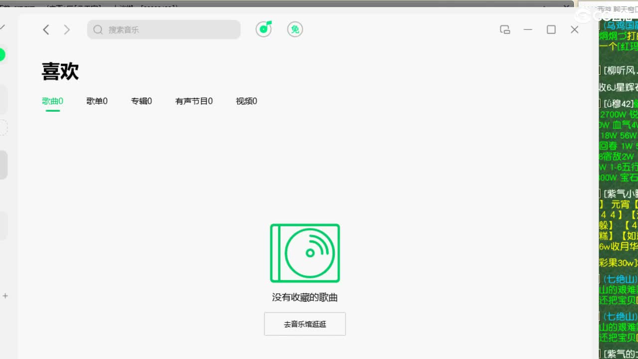Switch to mini player mode icon

(x=505, y=30)
